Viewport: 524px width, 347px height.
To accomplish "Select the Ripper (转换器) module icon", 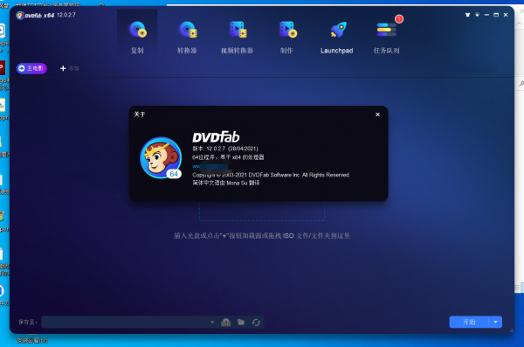I will (x=188, y=30).
